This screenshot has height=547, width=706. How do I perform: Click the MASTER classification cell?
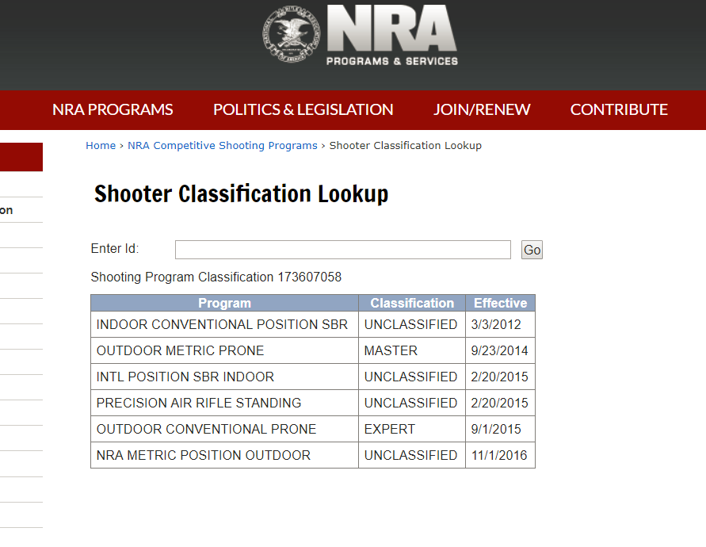pyautogui.click(x=391, y=350)
